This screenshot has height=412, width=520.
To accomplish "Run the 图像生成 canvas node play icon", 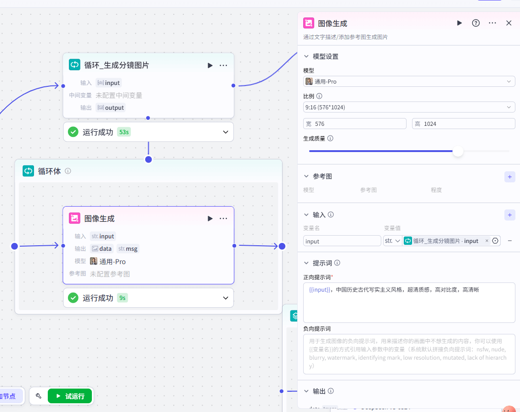I will 210,218.
